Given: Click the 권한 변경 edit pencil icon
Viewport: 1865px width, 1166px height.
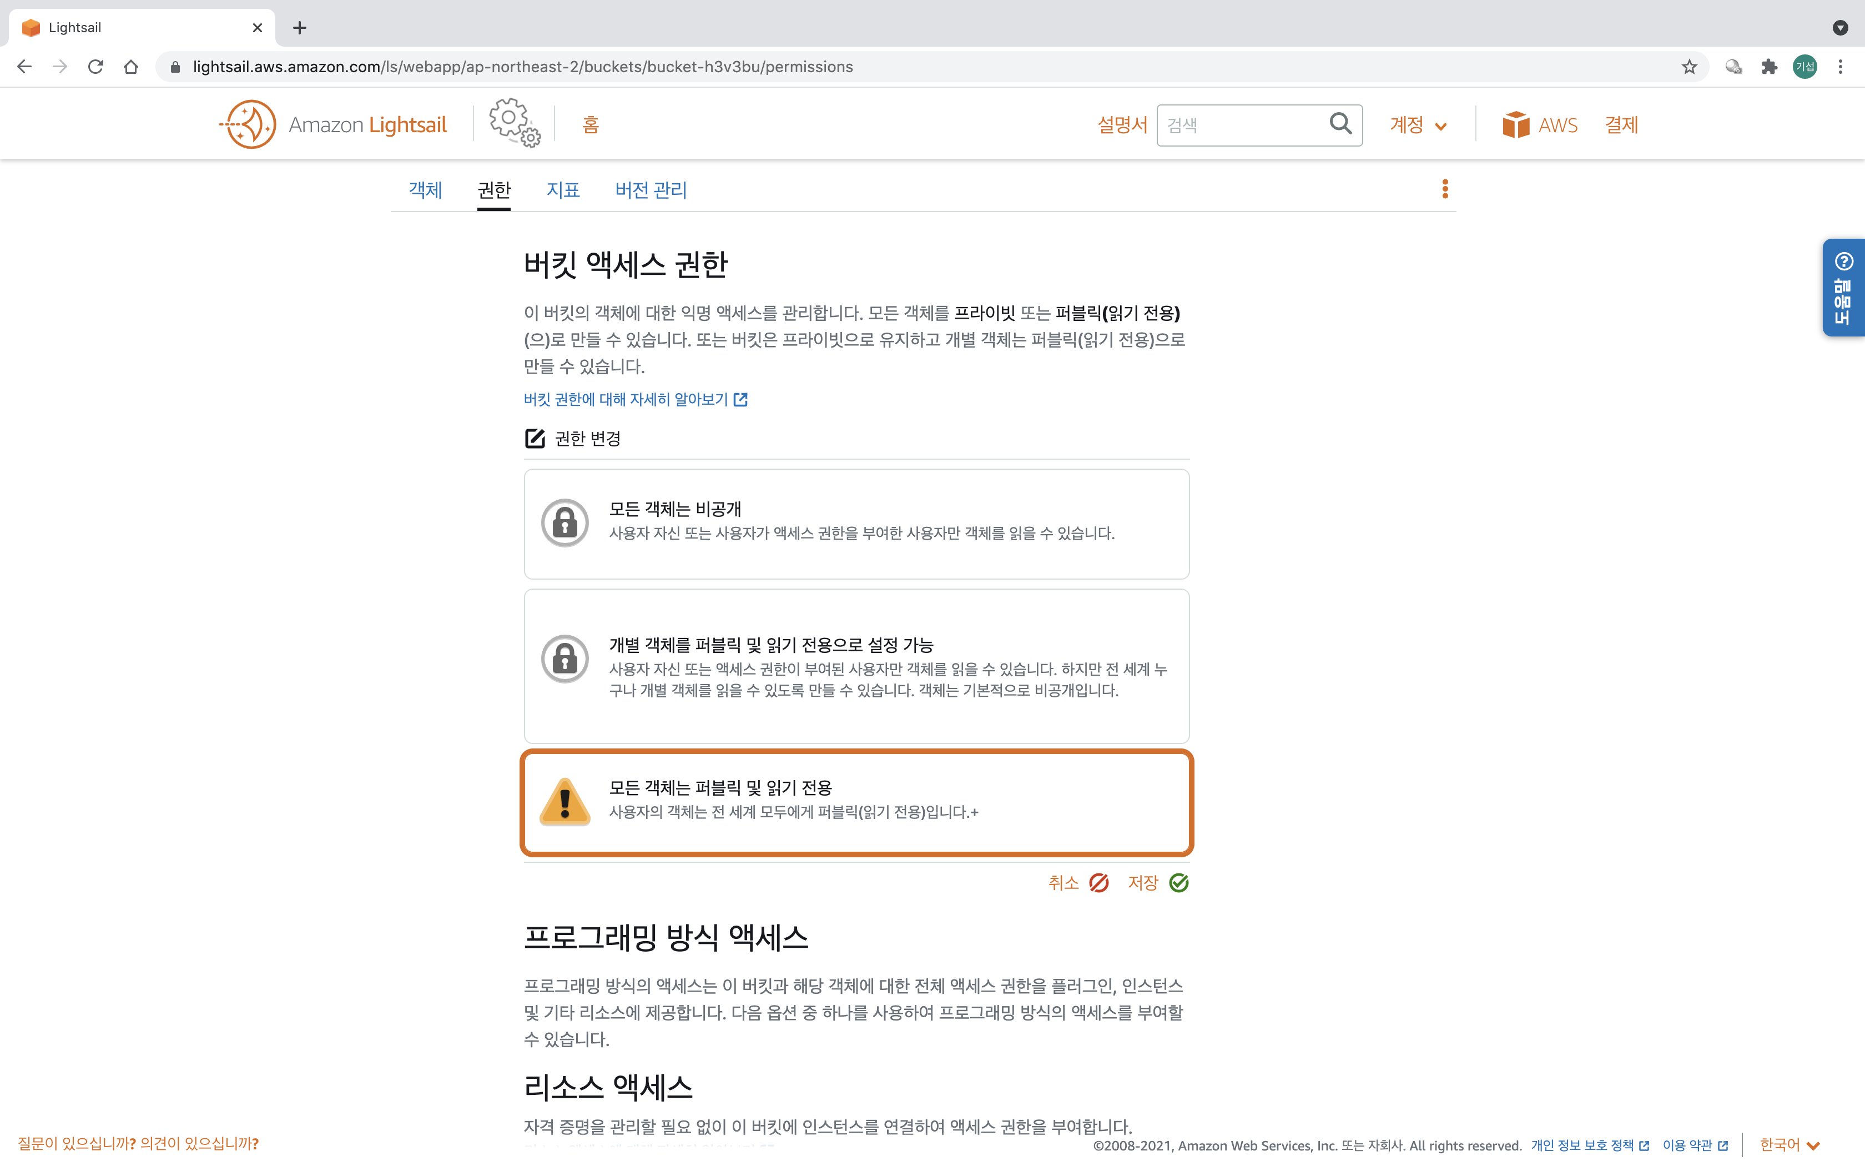Looking at the screenshot, I should 535,439.
